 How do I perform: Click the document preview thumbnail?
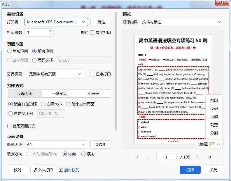click(173, 89)
